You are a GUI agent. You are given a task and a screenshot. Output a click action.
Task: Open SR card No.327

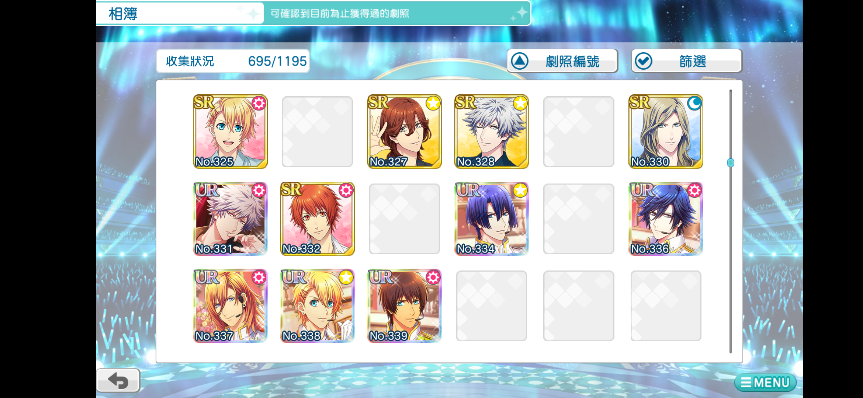click(405, 132)
